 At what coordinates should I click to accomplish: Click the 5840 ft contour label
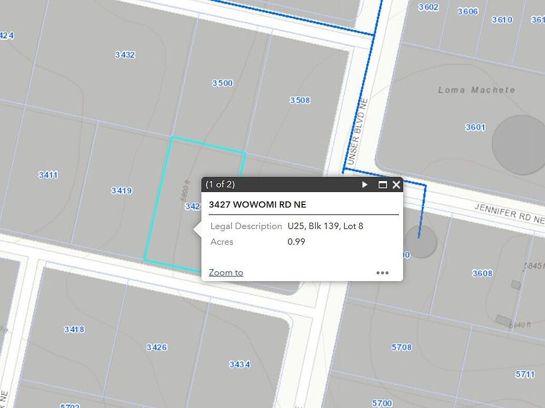click(520, 325)
